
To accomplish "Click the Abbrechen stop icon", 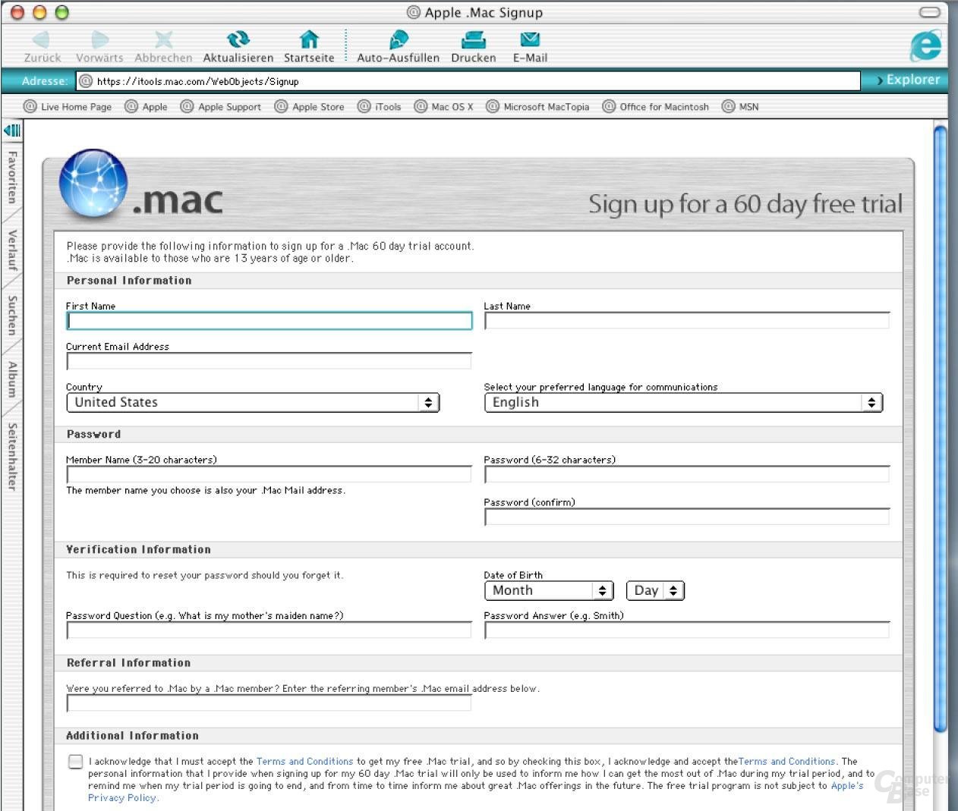I will click(163, 39).
